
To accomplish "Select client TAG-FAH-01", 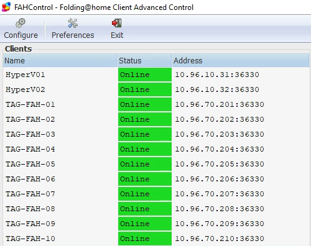I will 156,104.
